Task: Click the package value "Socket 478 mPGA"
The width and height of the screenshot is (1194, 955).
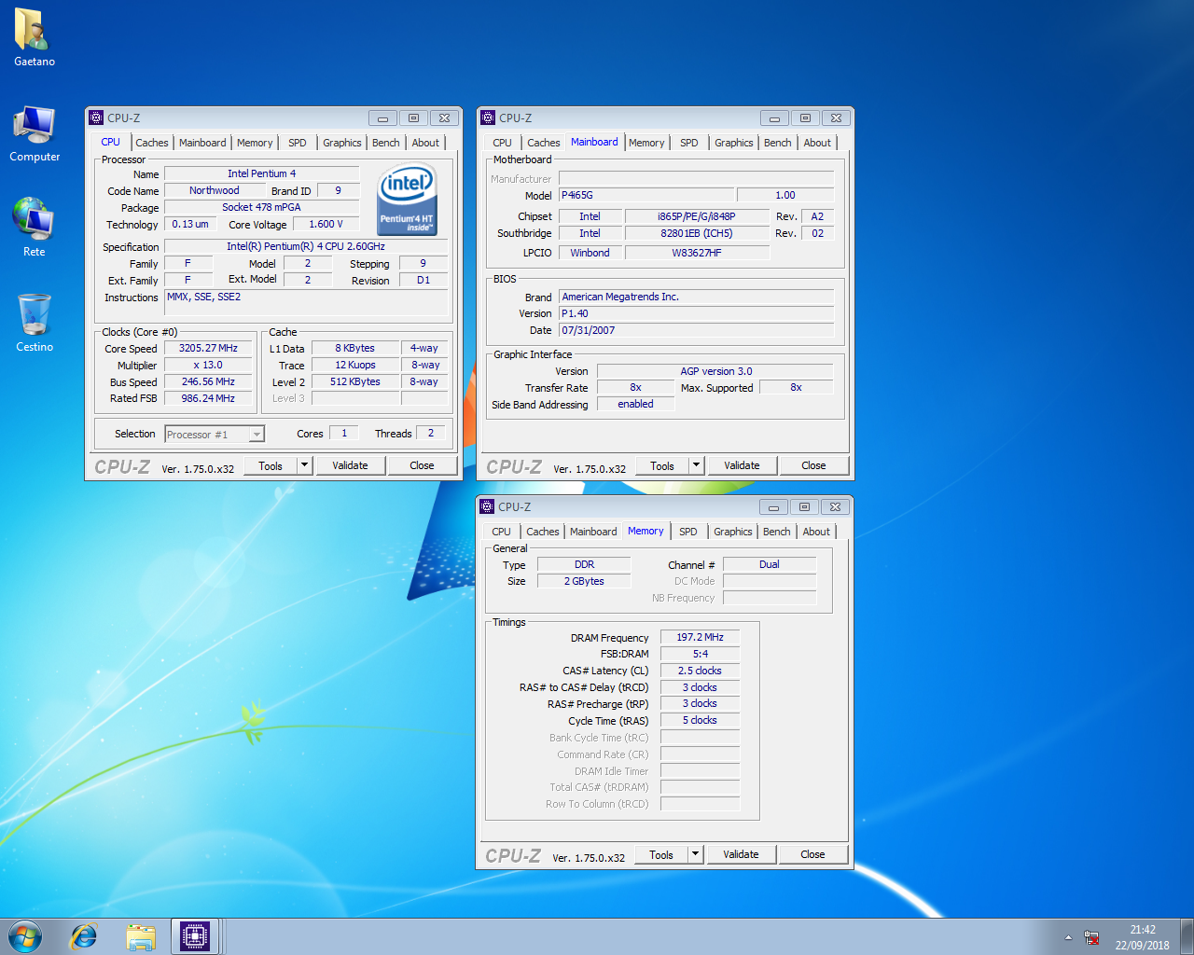Action: pos(262,207)
